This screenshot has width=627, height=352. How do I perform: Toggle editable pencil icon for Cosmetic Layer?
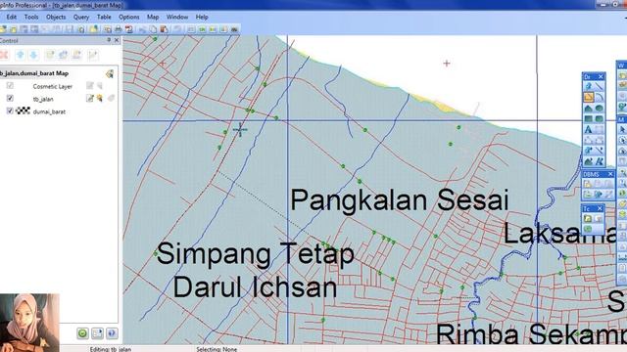pyautogui.click(x=90, y=86)
